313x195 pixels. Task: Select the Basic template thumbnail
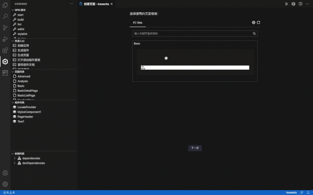pos(195,62)
